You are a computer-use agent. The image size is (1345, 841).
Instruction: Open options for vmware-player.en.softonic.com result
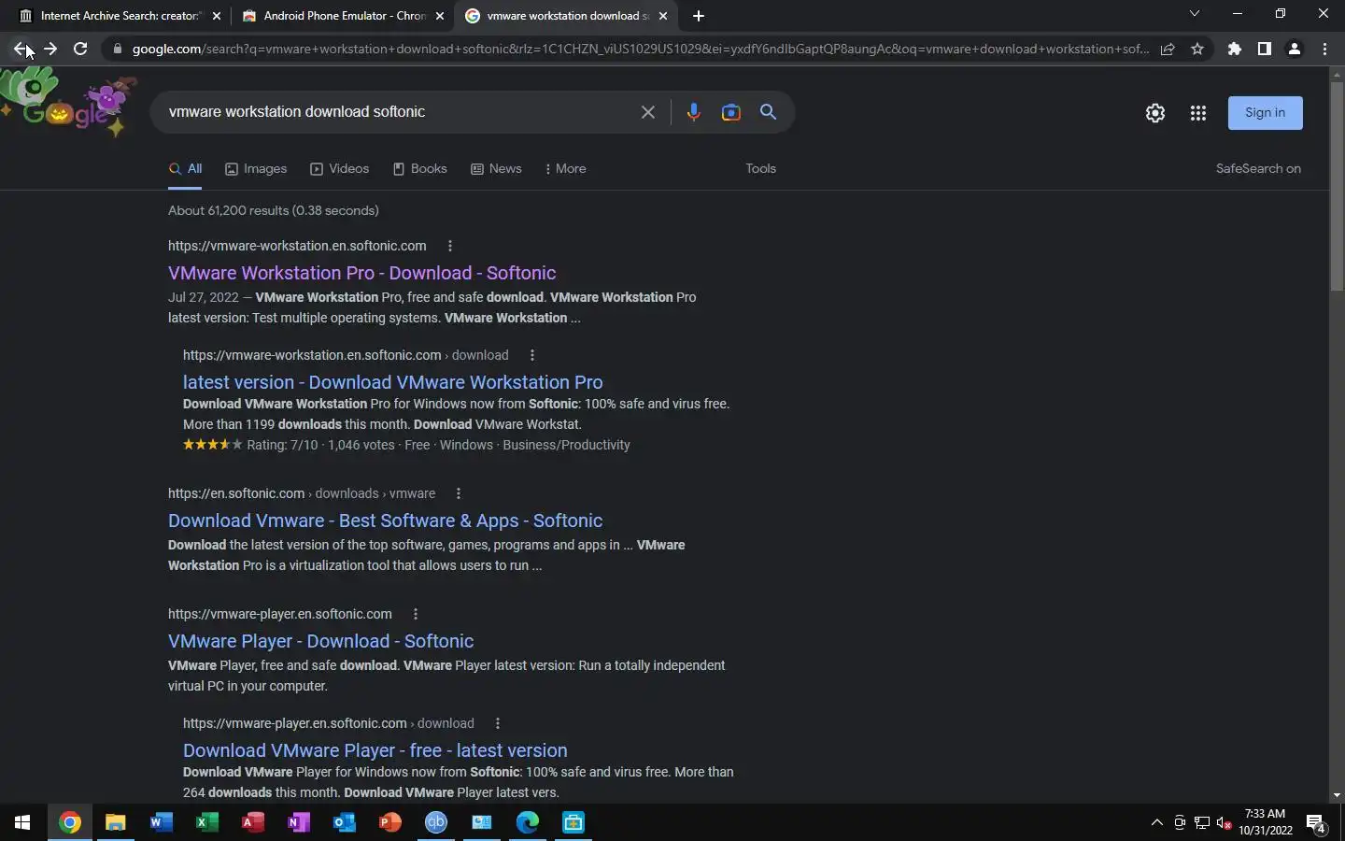point(416,614)
